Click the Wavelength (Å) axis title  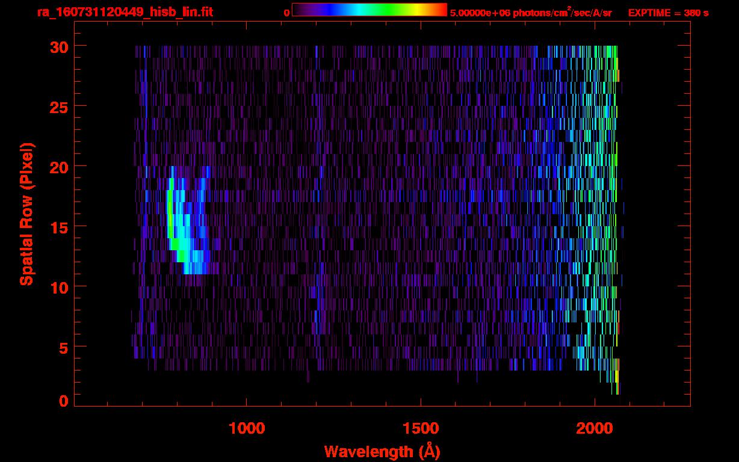382,451
